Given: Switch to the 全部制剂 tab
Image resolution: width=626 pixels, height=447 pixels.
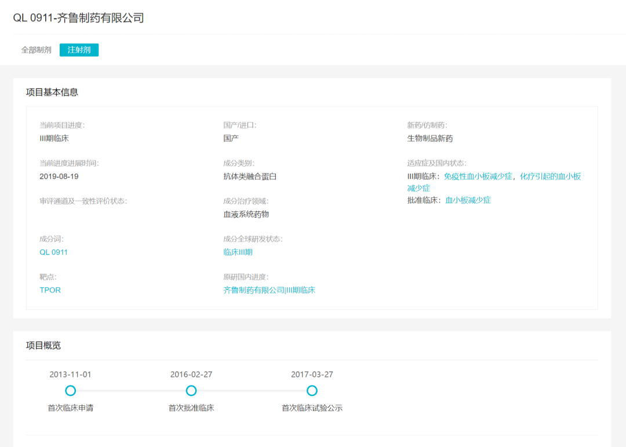Looking at the screenshot, I should click(37, 50).
